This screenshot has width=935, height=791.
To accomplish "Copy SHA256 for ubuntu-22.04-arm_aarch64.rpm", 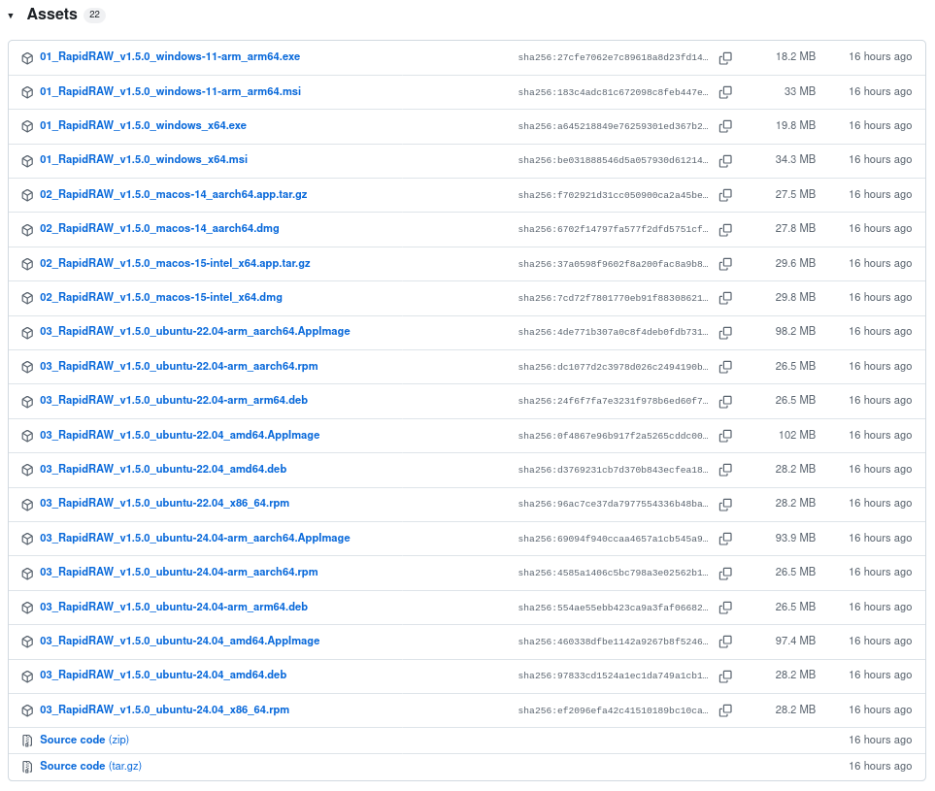I will [x=725, y=367].
